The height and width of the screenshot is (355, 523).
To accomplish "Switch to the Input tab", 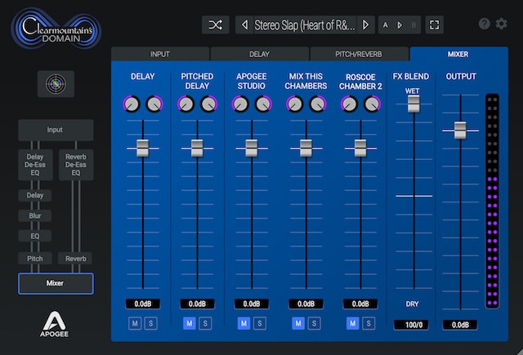I will [160, 55].
